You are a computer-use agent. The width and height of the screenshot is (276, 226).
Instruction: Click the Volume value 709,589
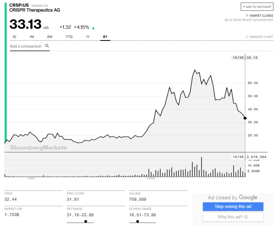[x=138, y=199]
